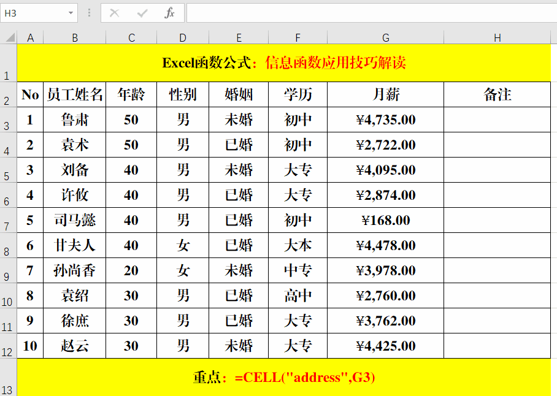
Task: Select column A header
Action: (x=29, y=37)
